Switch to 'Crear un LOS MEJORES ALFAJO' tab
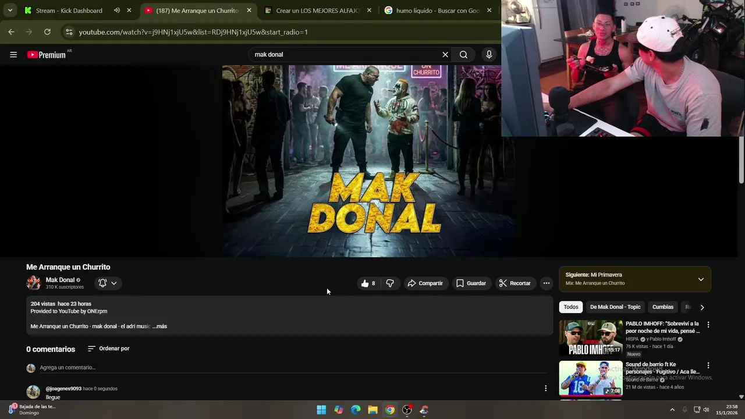This screenshot has width=745, height=419. [x=318, y=10]
